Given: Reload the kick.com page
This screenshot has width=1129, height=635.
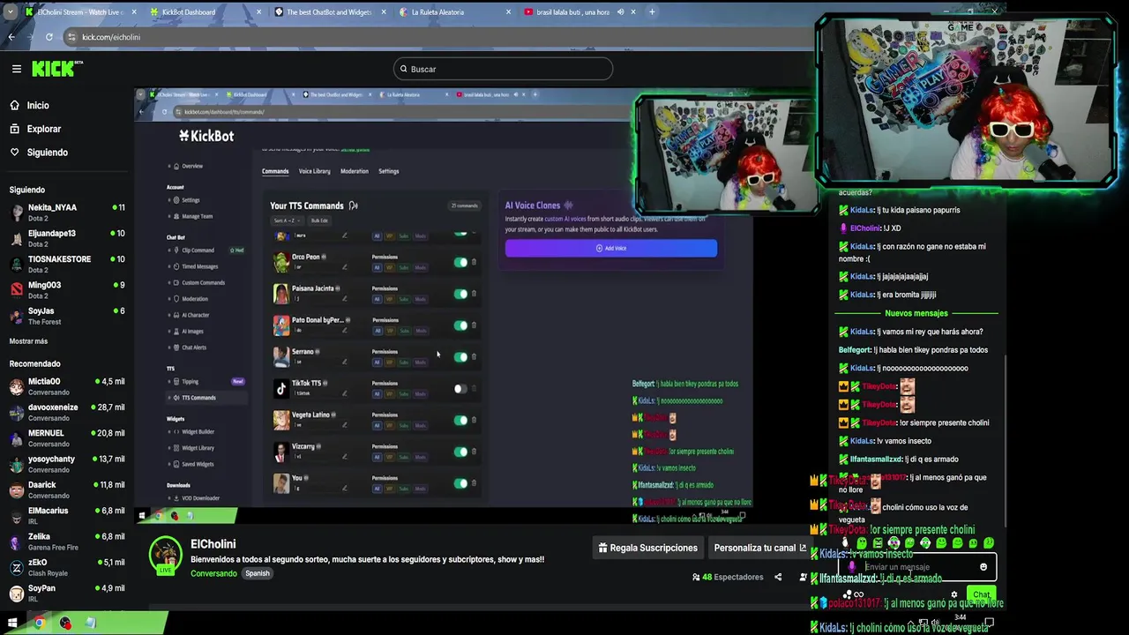Looking at the screenshot, I should click(x=49, y=37).
